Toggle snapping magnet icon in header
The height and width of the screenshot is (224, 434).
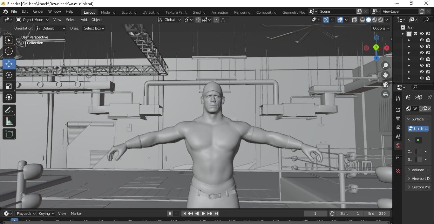[198, 20]
